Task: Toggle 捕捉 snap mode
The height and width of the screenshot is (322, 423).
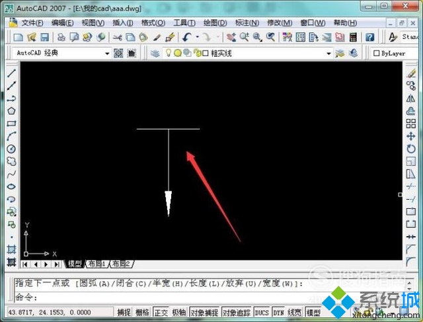Action: click(x=124, y=312)
